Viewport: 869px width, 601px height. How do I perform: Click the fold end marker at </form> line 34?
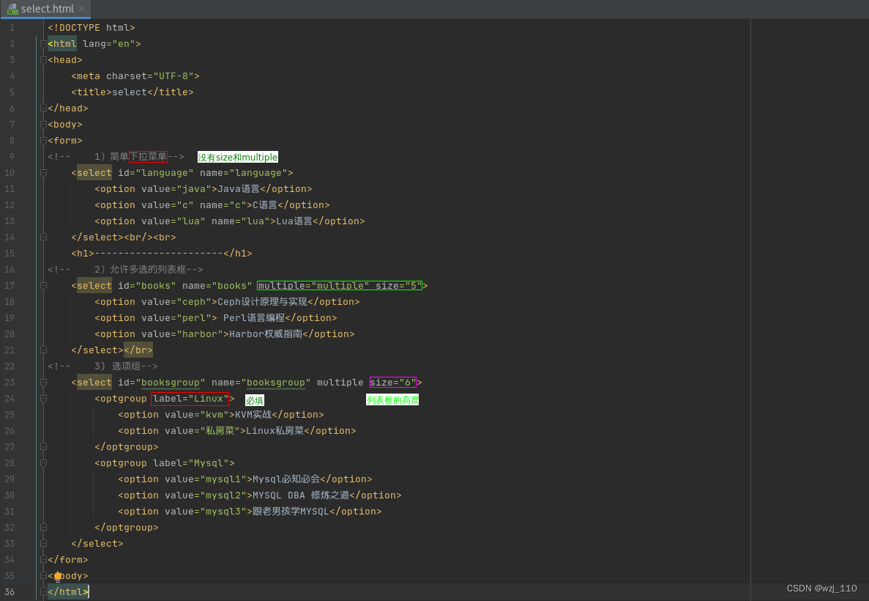(x=43, y=559)
